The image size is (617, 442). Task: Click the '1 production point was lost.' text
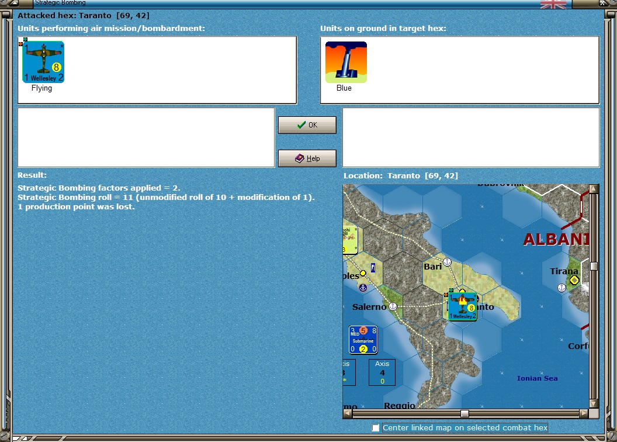click(76, 206)
